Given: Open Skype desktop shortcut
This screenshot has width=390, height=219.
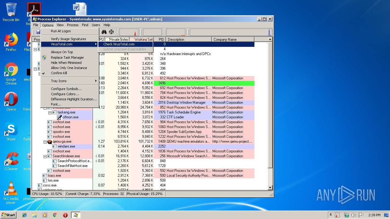Looking at the screenshot, I should 11,131.
